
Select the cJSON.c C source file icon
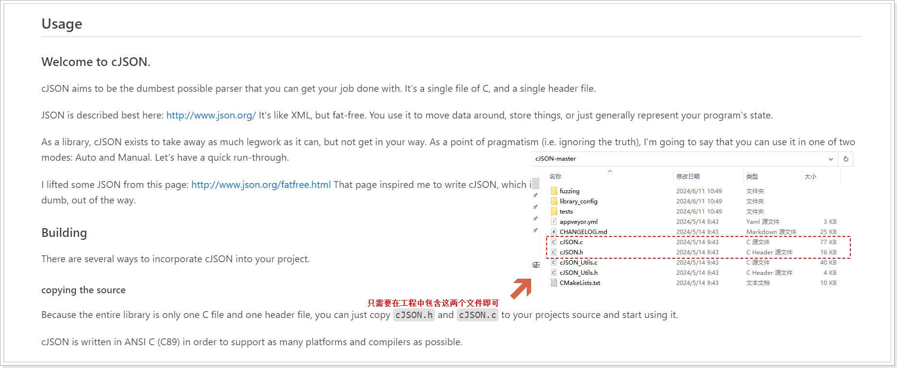coord(554,242)
